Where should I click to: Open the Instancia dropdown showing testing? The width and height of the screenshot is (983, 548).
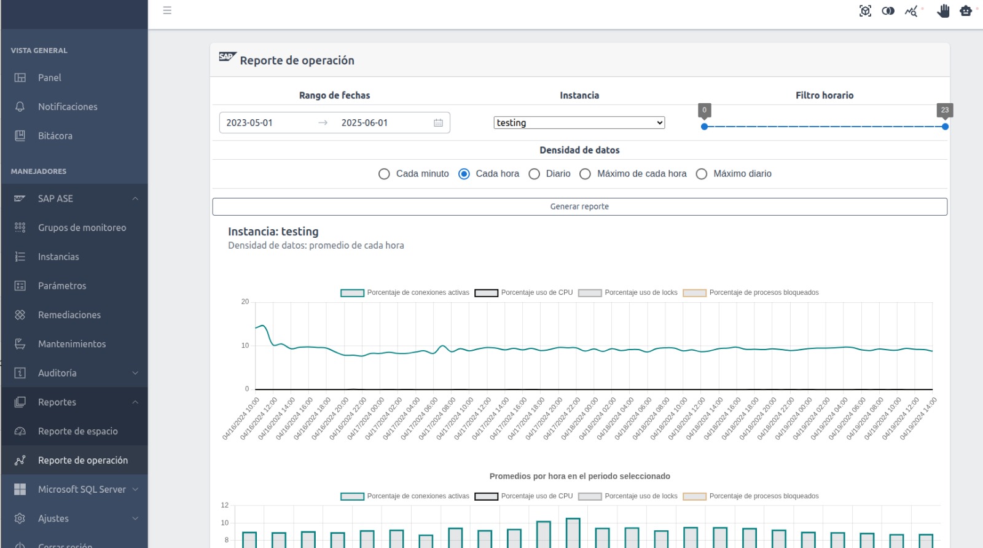[579, 123]
